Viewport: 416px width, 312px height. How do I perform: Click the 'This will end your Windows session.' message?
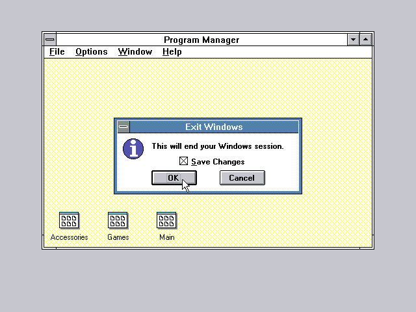pyautogui.click(x=218, y=146)
